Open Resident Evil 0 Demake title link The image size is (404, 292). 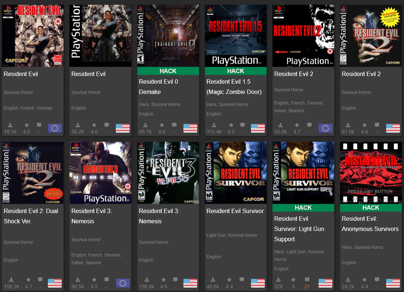159,87
